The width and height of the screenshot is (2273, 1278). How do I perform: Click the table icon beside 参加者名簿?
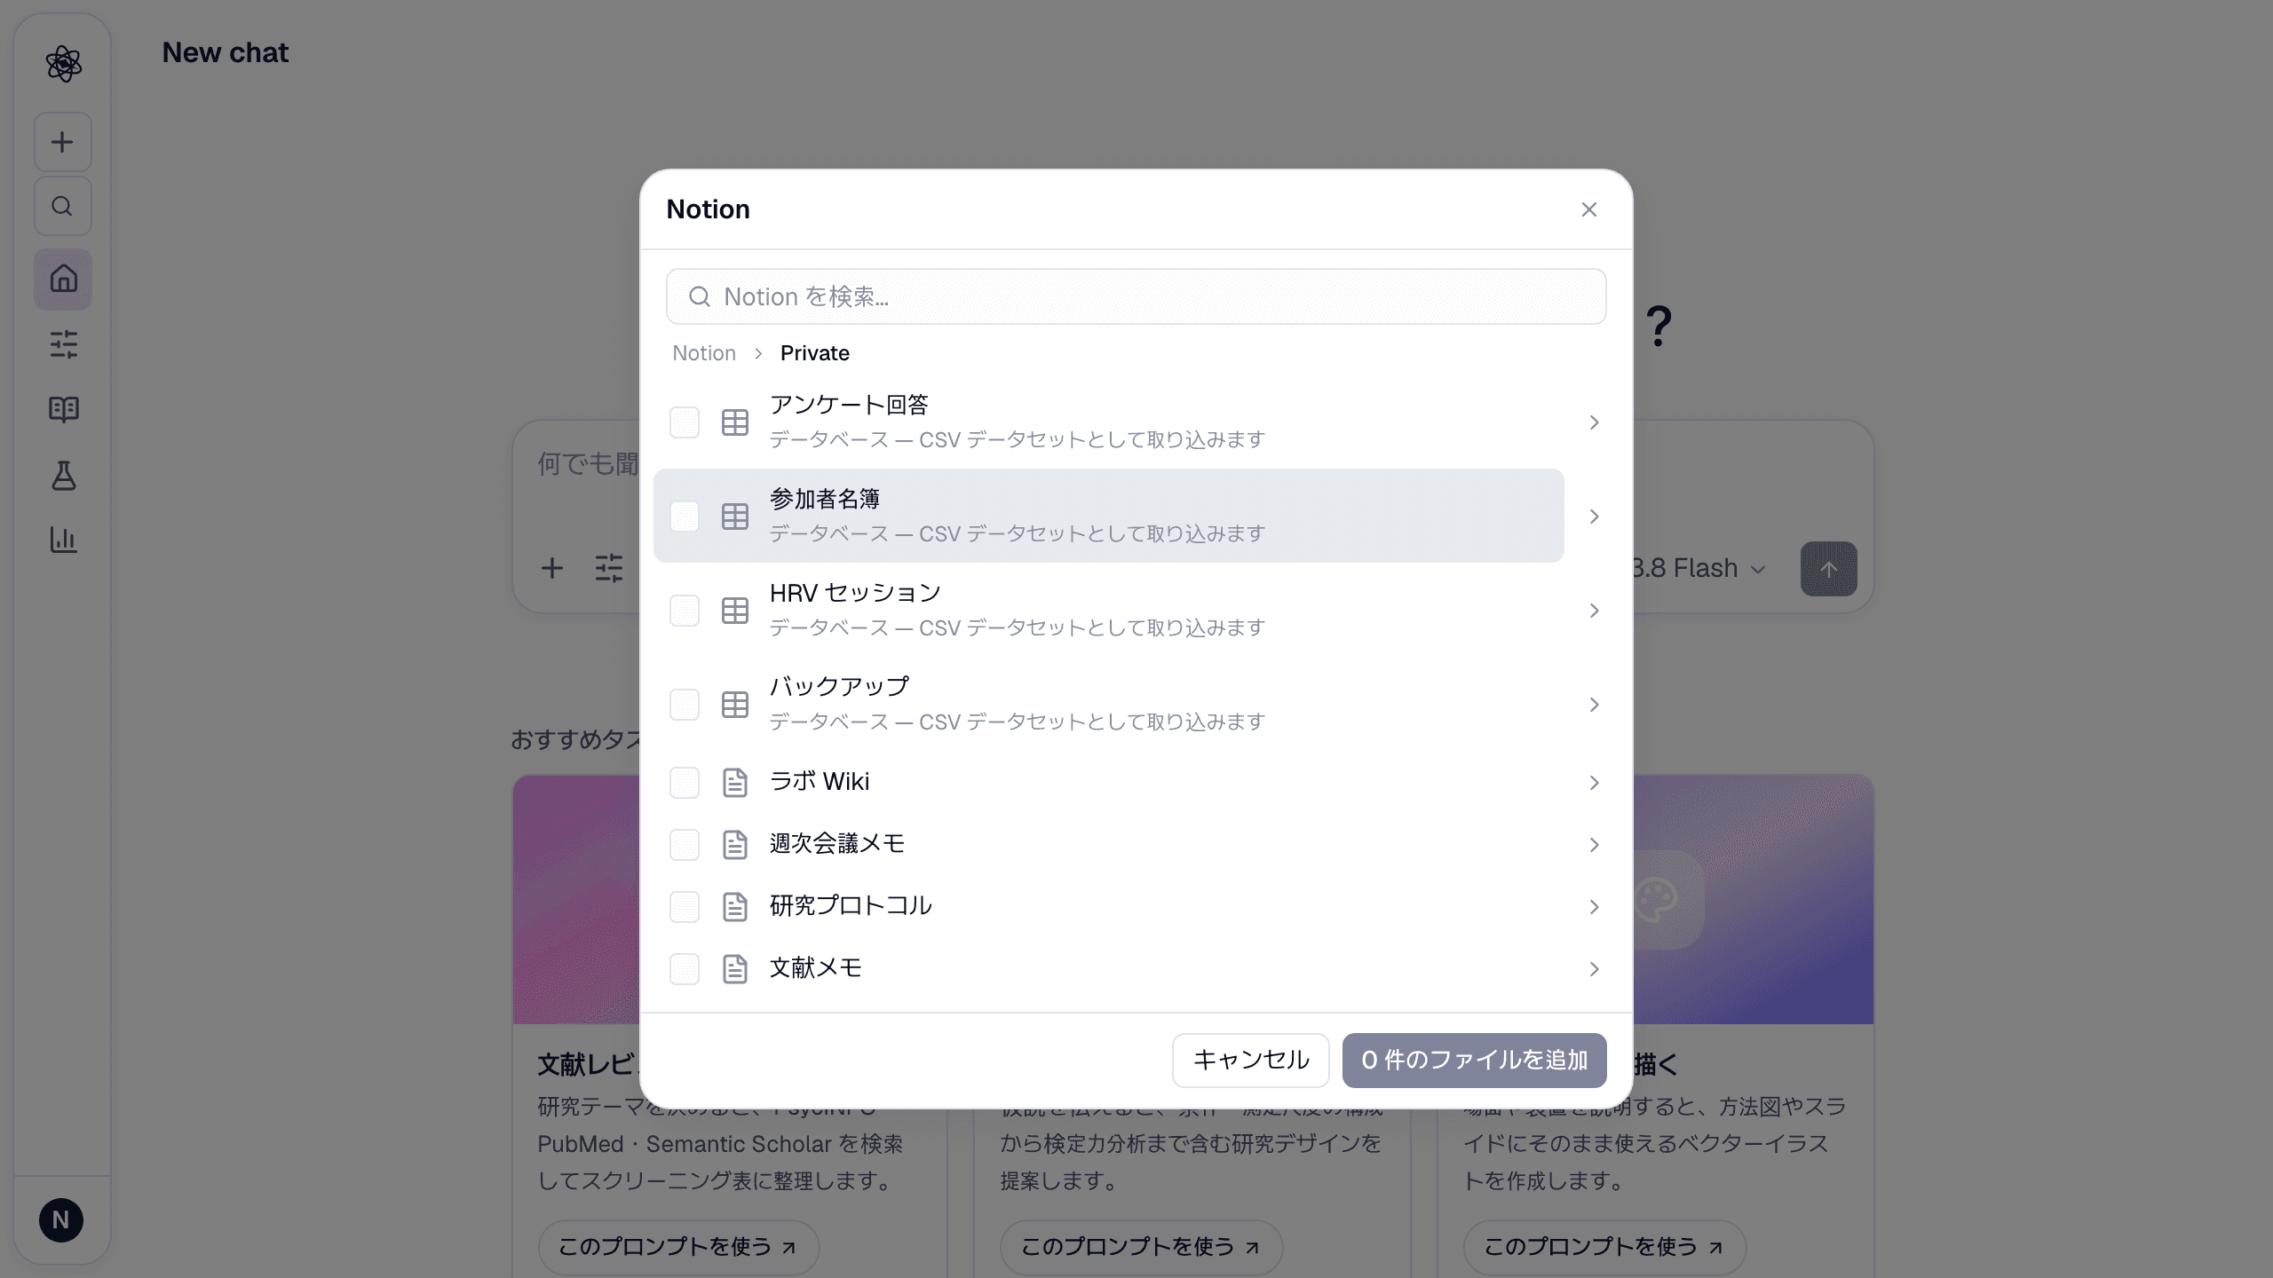(x=735, y=517)
